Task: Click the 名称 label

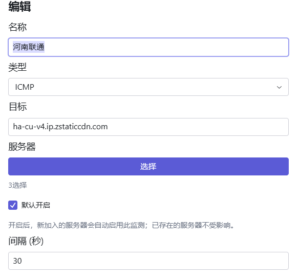Action: click(x=17, y=27)
